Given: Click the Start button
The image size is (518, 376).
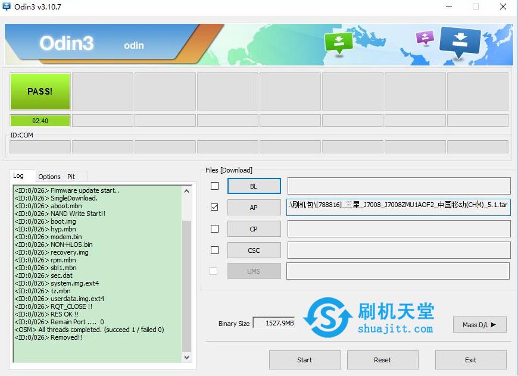Looking at the screenshot, I should coord(305,360).
